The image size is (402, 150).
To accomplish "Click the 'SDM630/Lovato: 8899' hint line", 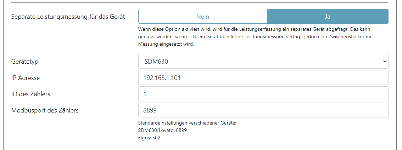I will click(x=162, y=130).
